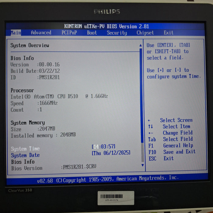Click the processor Count value
Viewport: 213px width, 213px height.
point(40,110)
